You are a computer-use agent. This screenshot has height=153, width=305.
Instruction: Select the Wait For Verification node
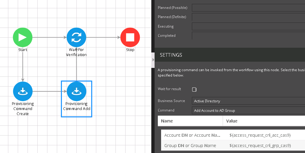pyautogui.click(x=76, y=37)
